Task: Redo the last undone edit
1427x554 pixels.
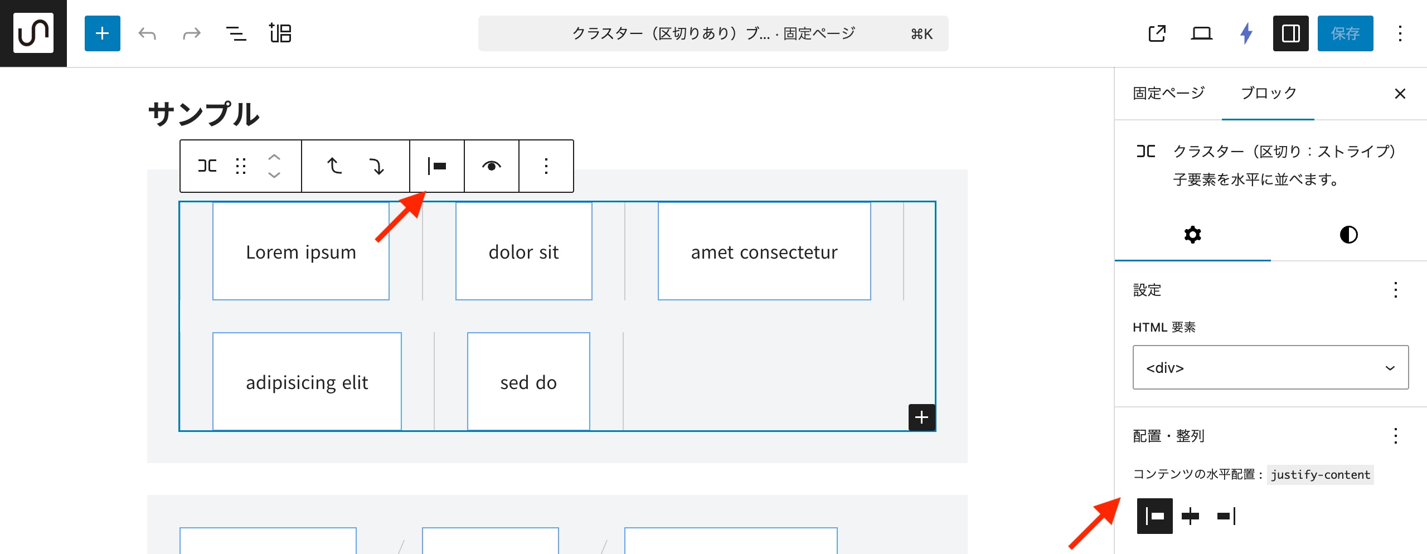Action: coord(191,33)
